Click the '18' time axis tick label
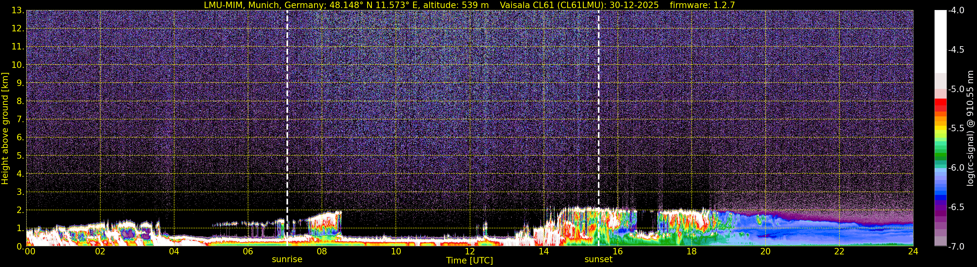 click(x=692, y=251)
